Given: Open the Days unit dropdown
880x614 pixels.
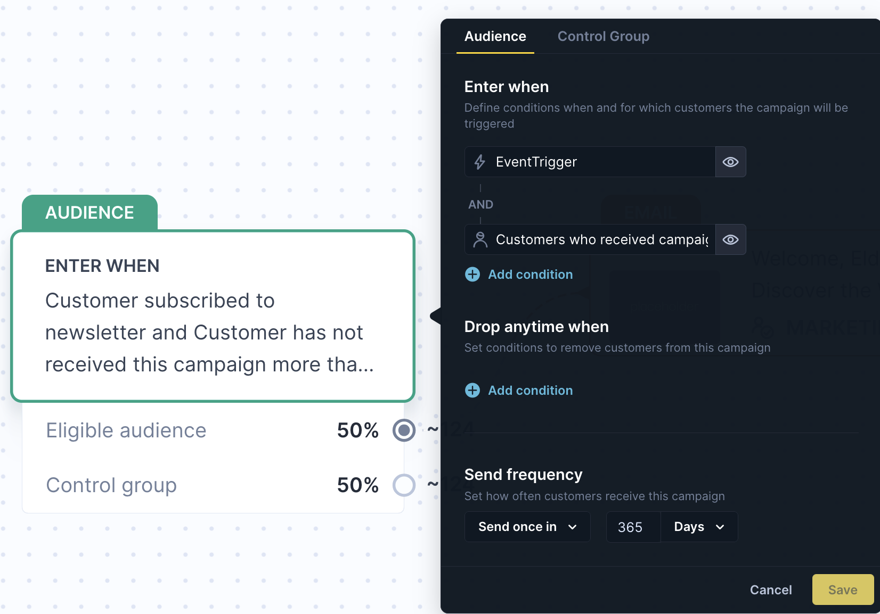Looking at the screenshot, I should [x=698, y=527].
